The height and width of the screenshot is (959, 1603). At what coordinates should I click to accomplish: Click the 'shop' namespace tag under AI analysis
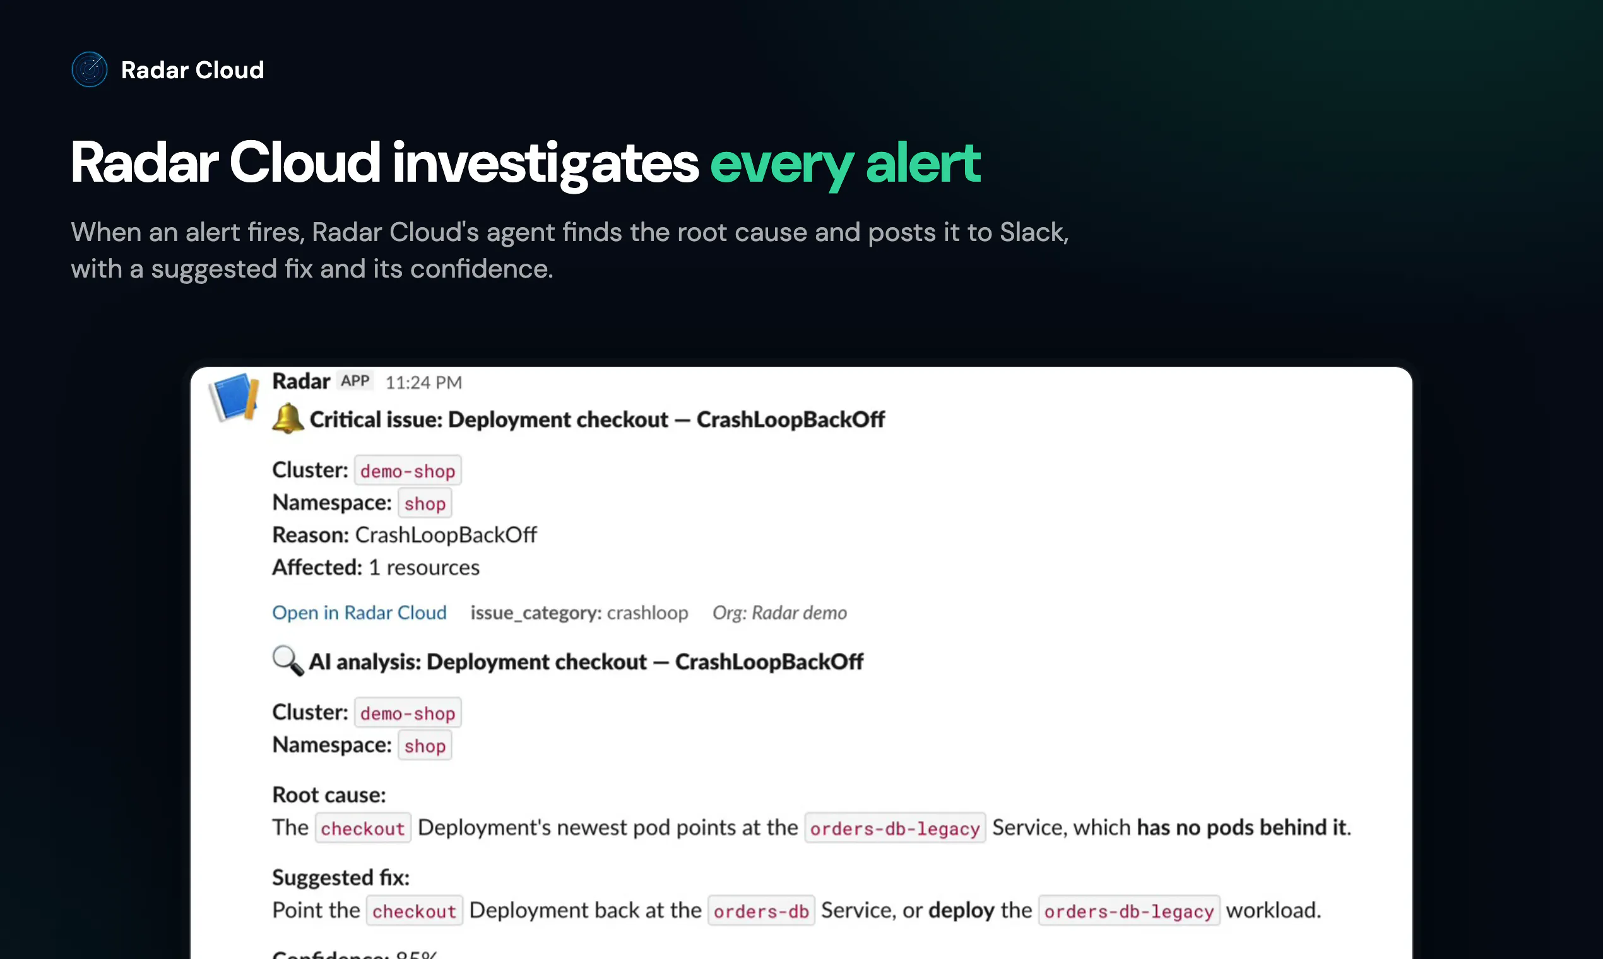[x=425, y=745]
